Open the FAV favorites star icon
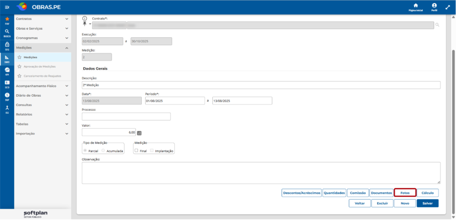 [7, 19]
